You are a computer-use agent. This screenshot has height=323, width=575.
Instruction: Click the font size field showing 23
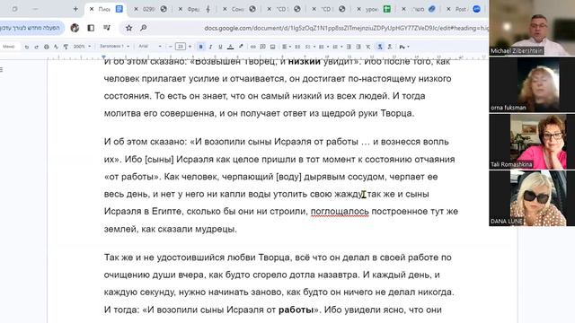(x=180, y=47)
